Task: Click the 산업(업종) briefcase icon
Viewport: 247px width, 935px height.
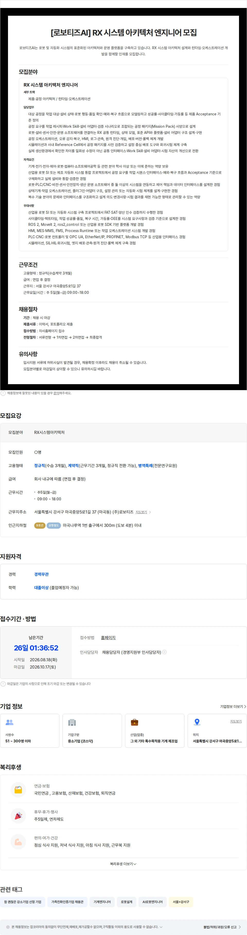Action: 135,722
